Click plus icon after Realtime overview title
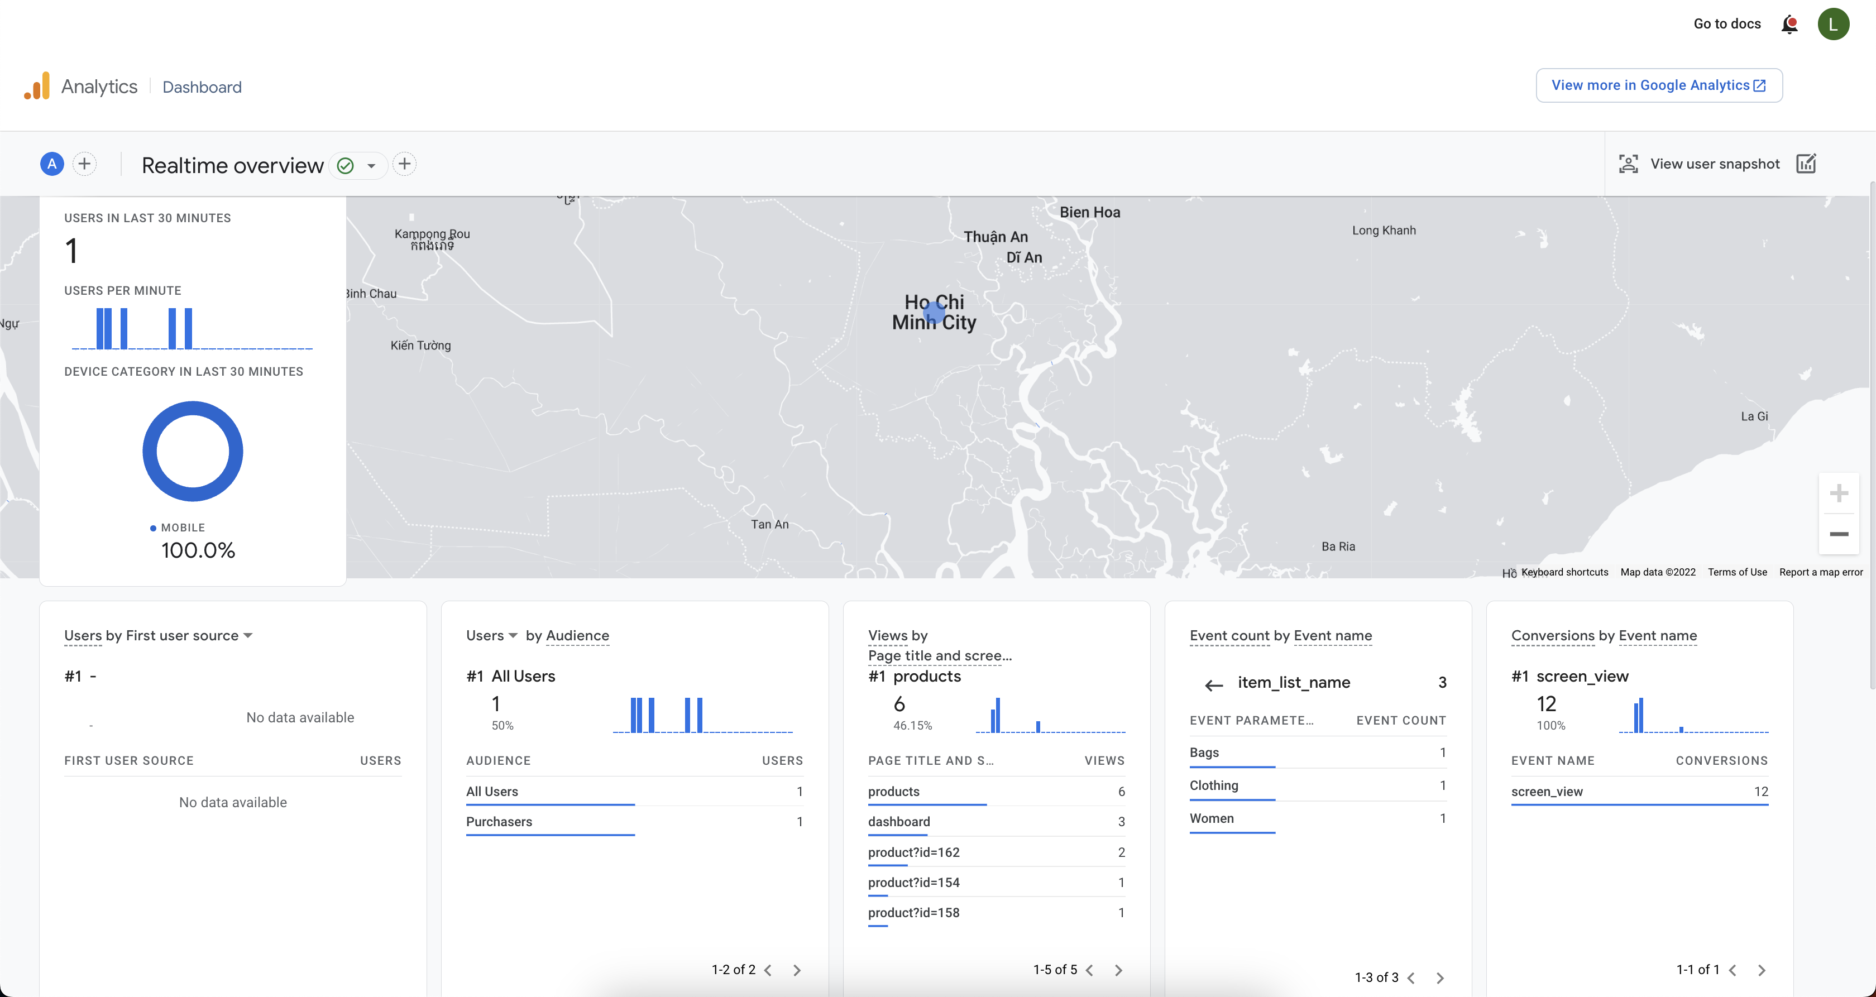This screenshot has width=1876, height=997. [405, 164]
